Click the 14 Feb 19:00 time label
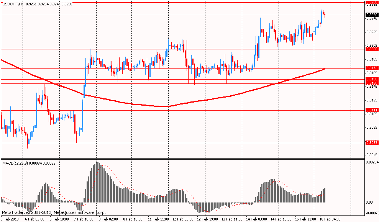The height and width of the screenshot is (222, 379). pos(281,219)
